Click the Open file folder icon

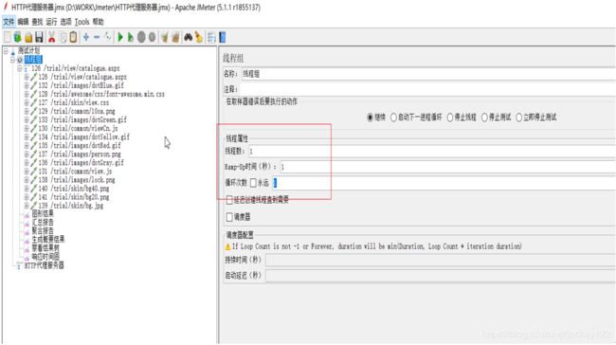pos(28,37)
